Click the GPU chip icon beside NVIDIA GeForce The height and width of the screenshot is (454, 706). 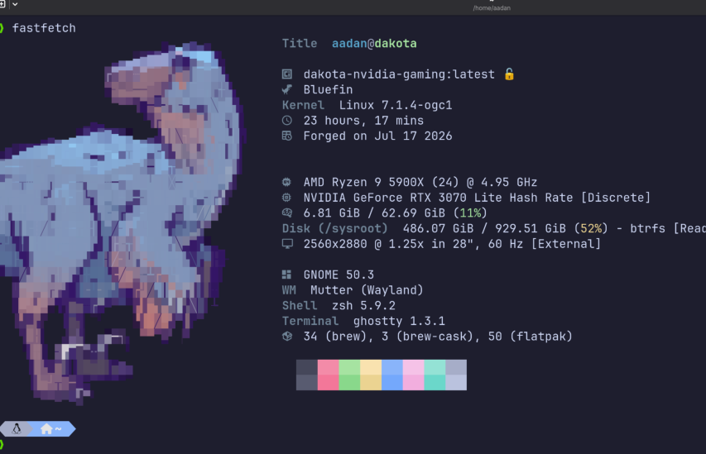[287, 198]
